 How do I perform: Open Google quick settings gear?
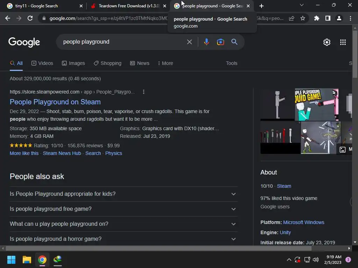[327, 42]
